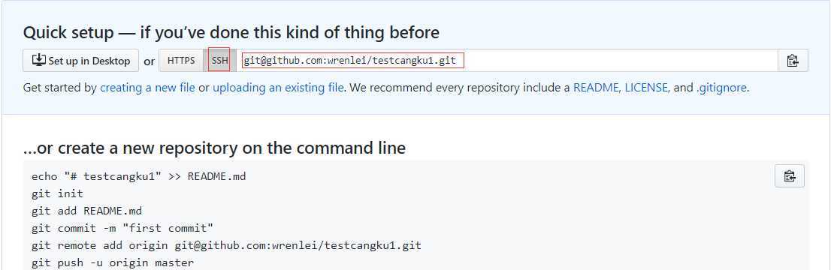Copy the command line snippet using clipboard icon
The width and height of the screenshot is (831, 270).
coord(789,176)
